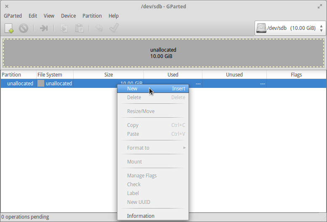Choose Information from the context menu
The image size is (327, 222).
click(x=141, y=216)
